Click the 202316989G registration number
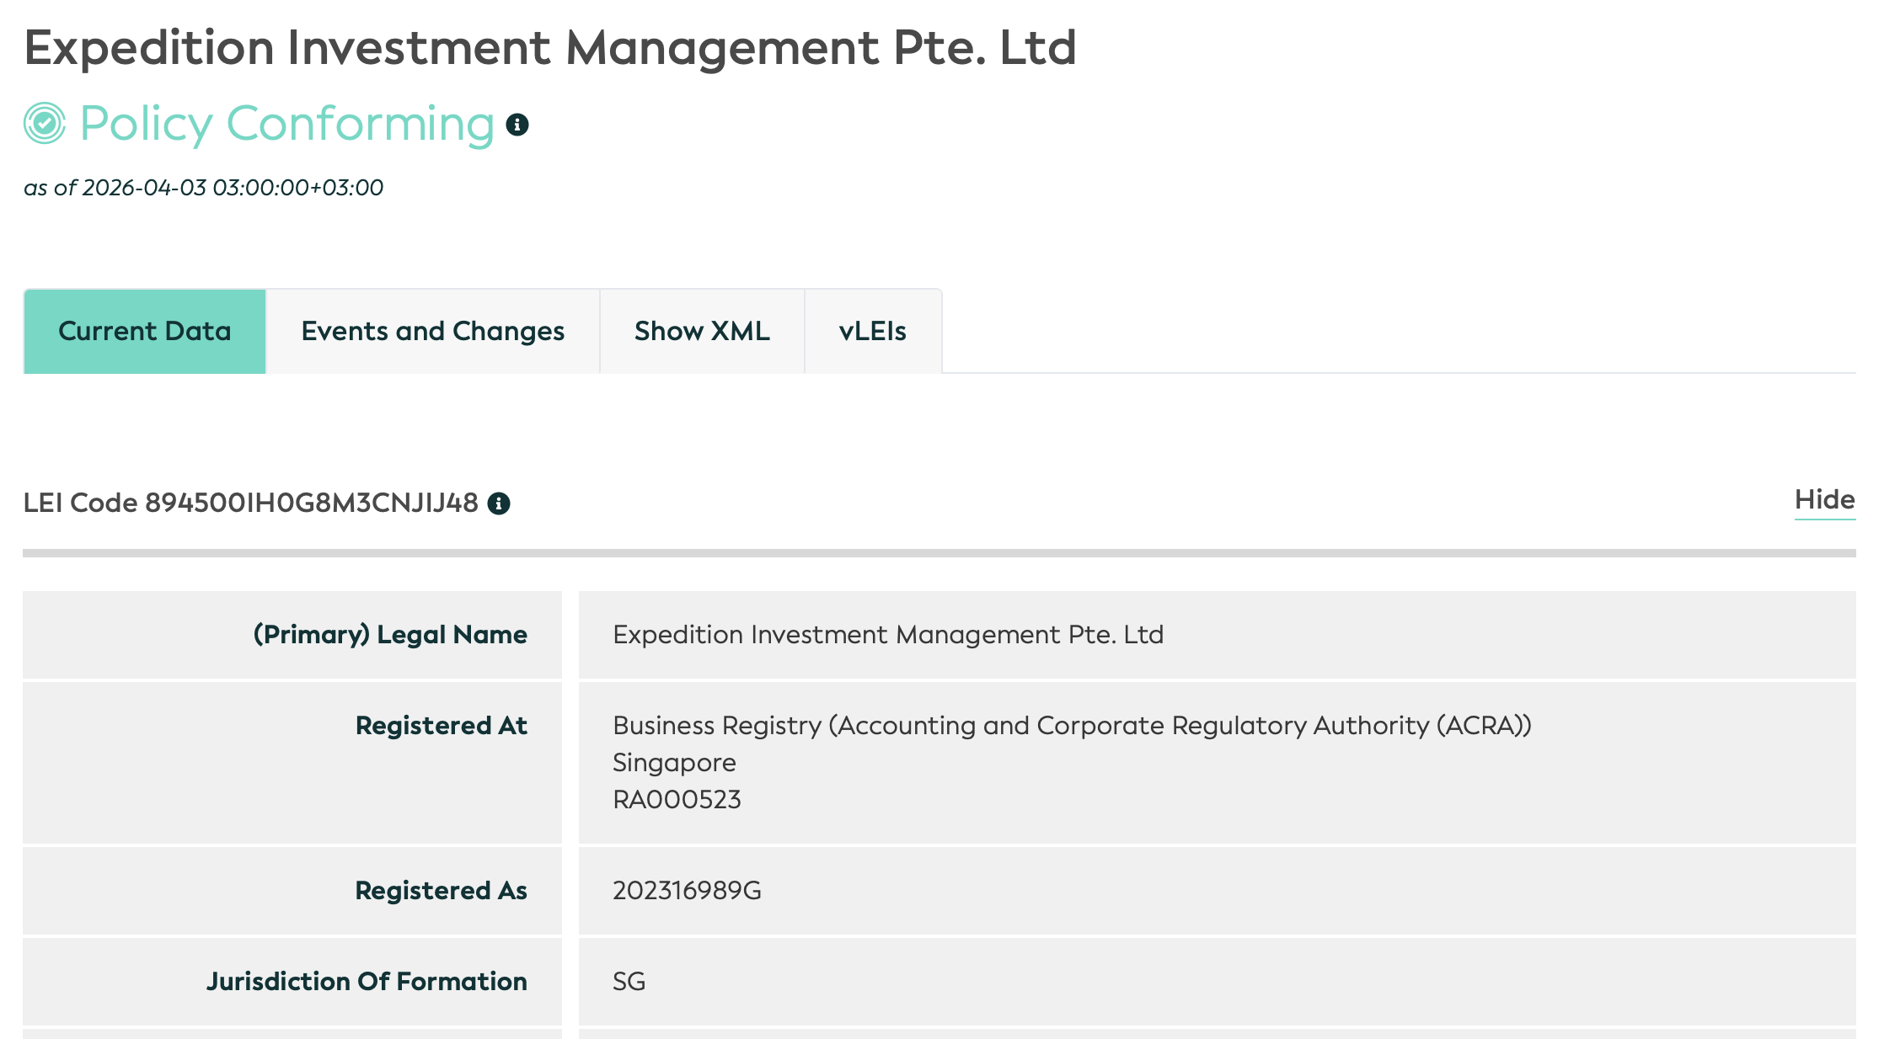This screenshot has height=1039, width=1879. [x=687, y=890]
